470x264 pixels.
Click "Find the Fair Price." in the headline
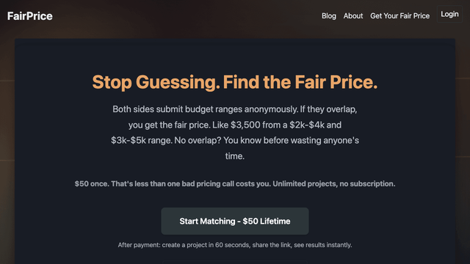[300, 82]
